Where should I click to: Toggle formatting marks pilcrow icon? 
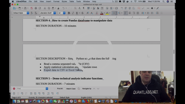84,8
